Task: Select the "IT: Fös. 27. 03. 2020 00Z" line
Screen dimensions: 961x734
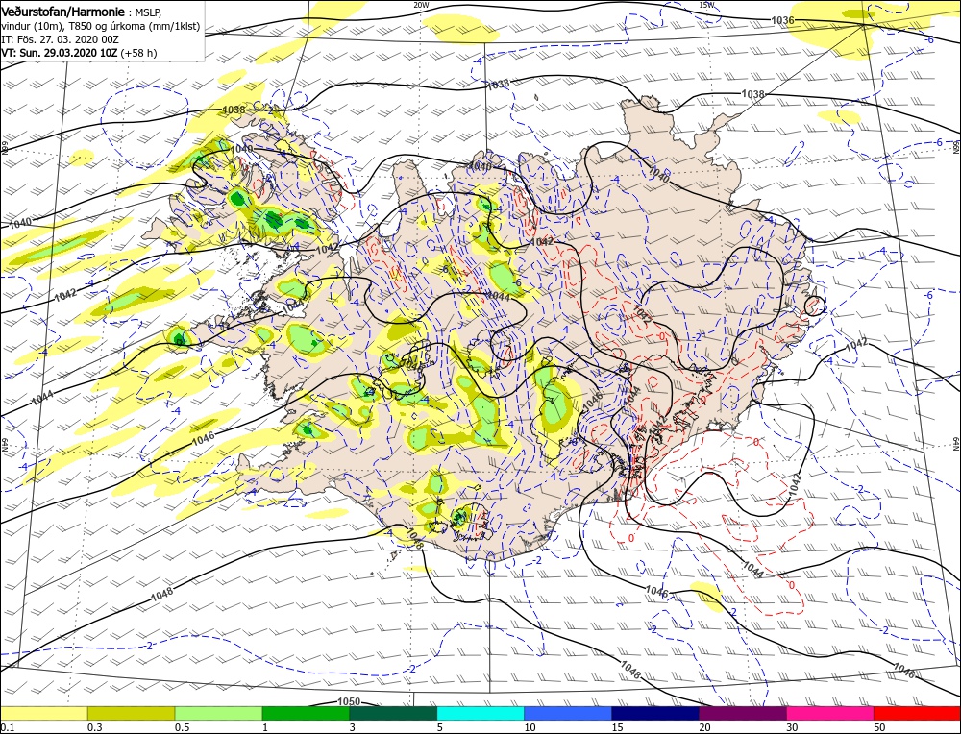Action: (60, 39)
